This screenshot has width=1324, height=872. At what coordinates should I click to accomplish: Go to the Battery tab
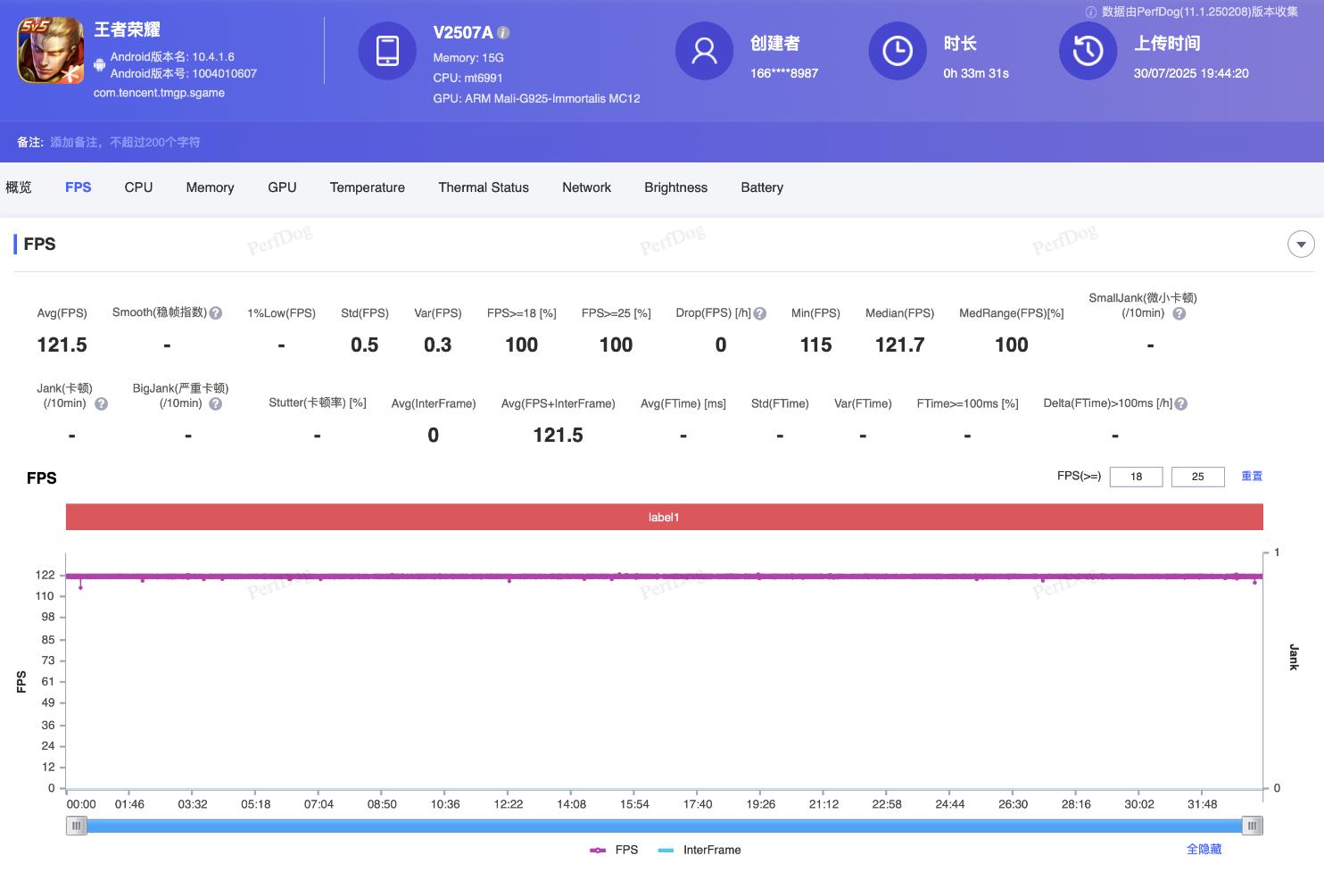762,187
